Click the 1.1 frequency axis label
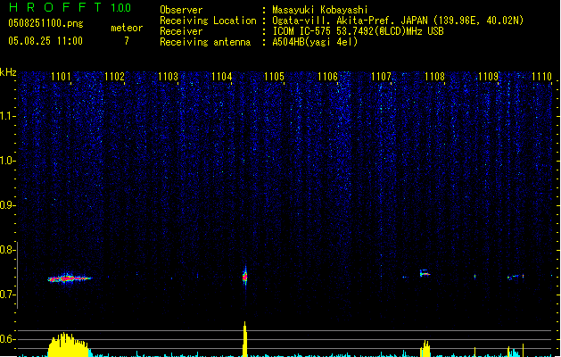The width and height of the screenshot is (561, 357). pyautogui.click(x=7, y=116)
